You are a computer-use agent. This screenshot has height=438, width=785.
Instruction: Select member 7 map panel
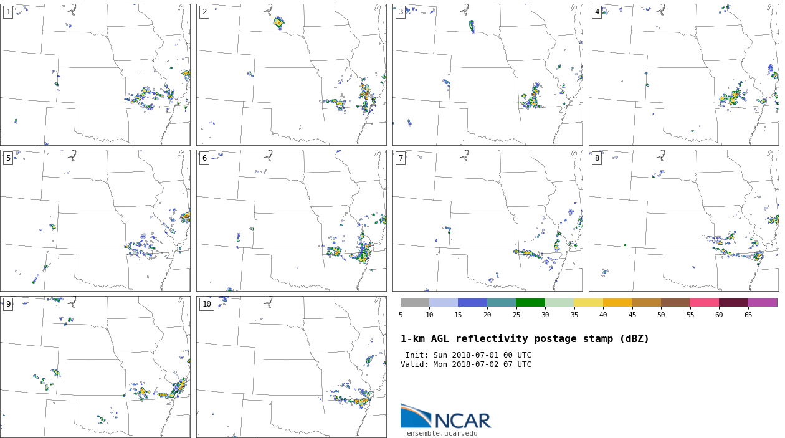tap(487, 221)
